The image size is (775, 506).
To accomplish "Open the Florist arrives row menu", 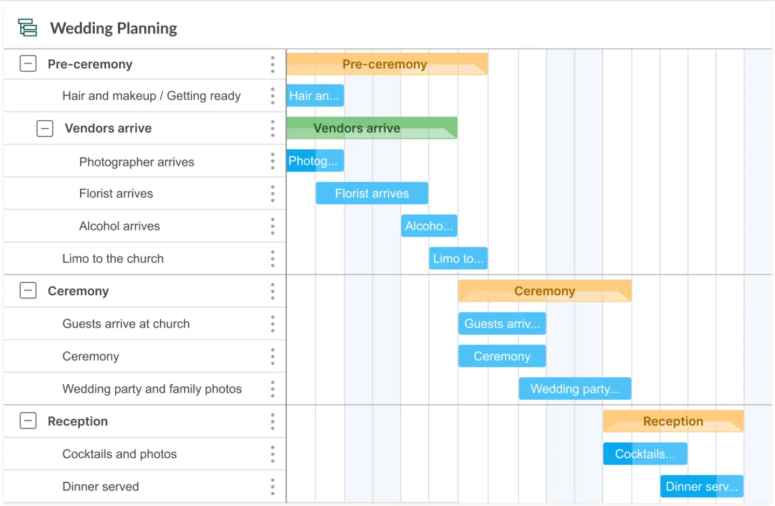I will [x=273, y=193].
